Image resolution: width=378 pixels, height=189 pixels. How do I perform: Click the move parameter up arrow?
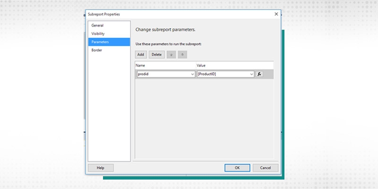coord(171,54)
